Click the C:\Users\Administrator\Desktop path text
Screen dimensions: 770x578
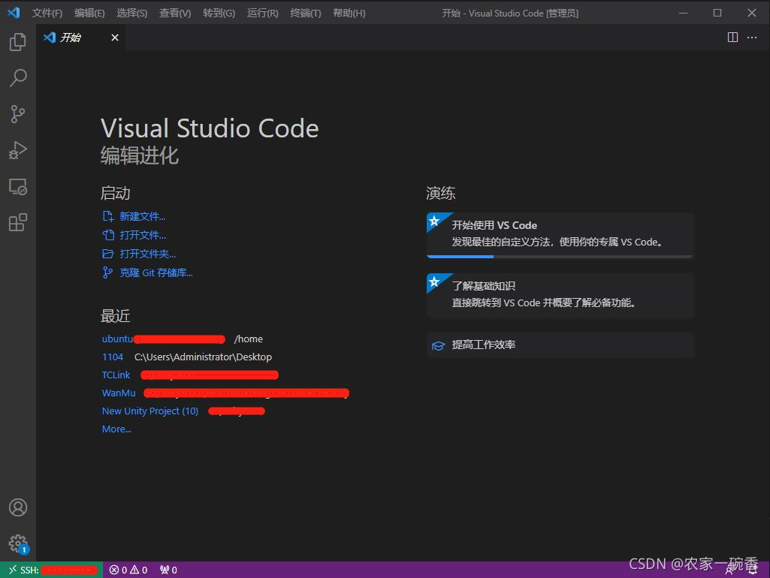(203, 357)
